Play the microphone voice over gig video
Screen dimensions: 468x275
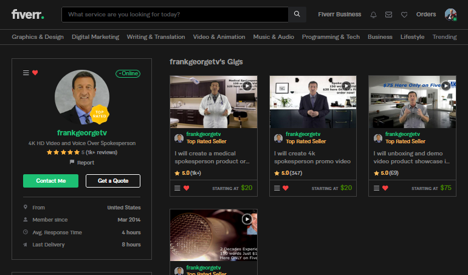(x=247, y=220)
